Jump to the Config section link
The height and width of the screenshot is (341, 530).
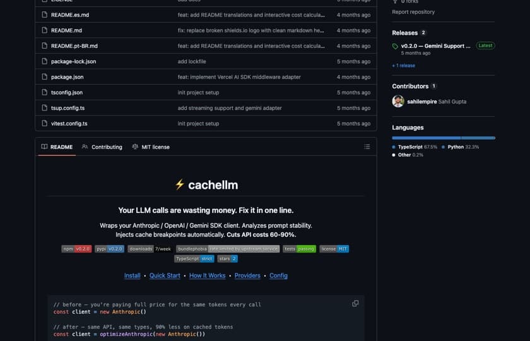click(278, 276)
